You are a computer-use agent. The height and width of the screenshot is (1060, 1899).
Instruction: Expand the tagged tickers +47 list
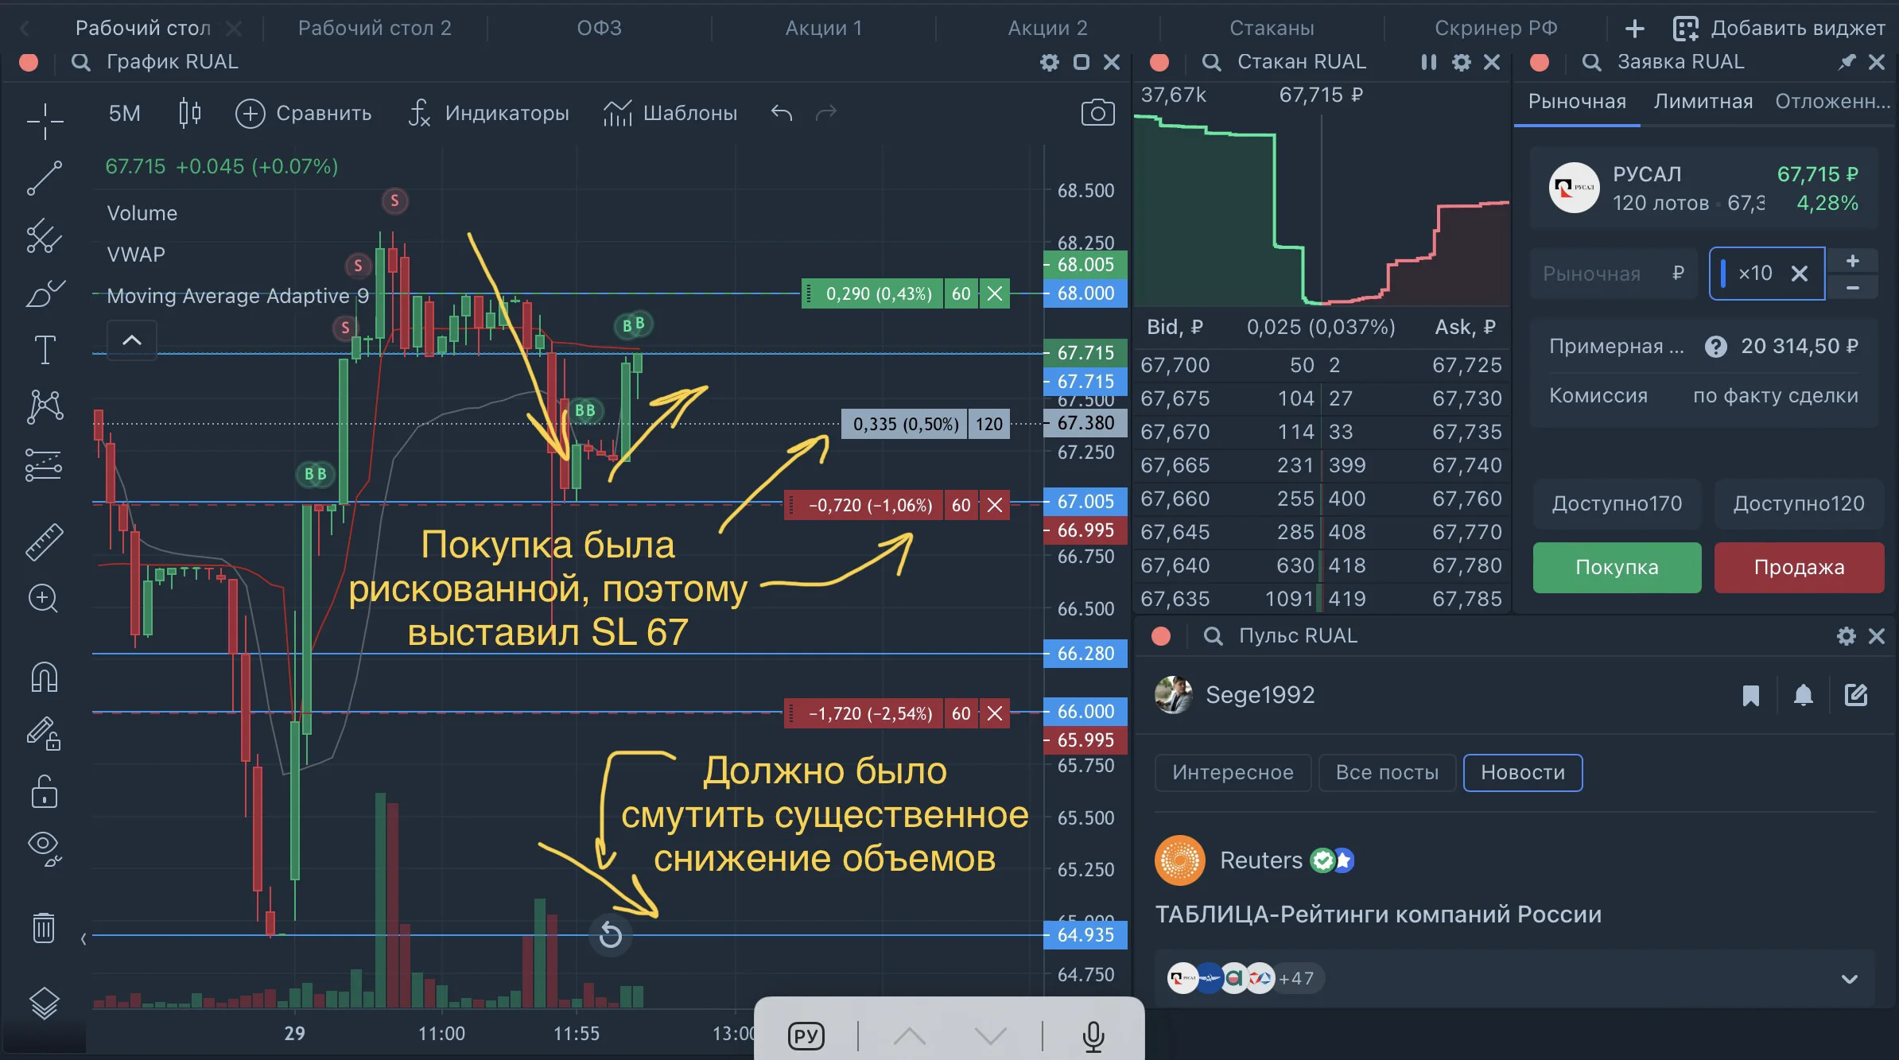pos(1850,979)
